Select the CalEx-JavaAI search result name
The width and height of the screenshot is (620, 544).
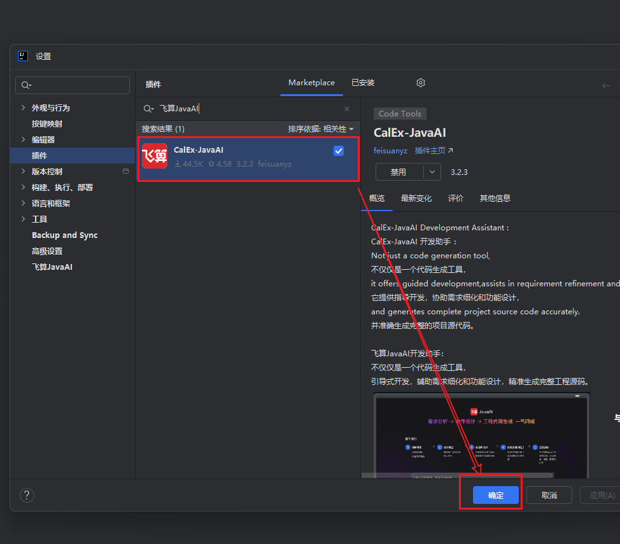coord(199,150)
